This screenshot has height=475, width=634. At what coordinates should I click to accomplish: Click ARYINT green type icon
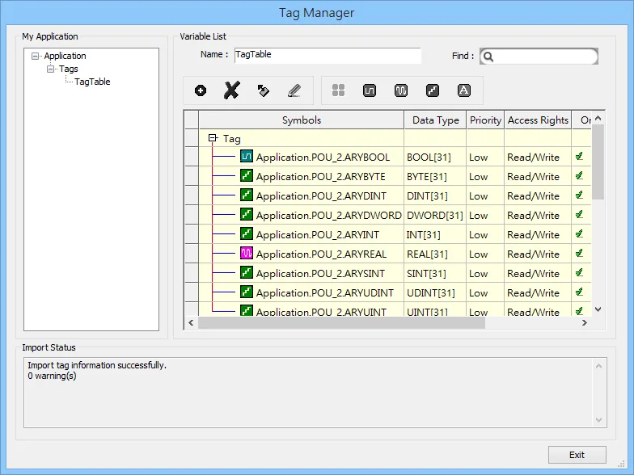pos(246,233)
